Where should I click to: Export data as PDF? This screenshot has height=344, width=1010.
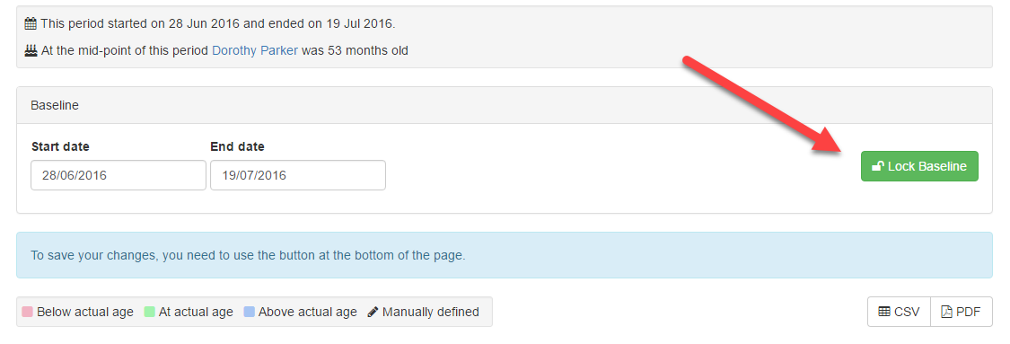point(962,312)
